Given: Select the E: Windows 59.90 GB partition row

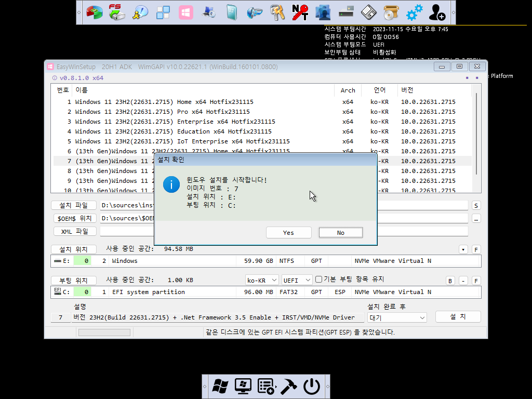Looking at the screenshot, I should 265,261.
